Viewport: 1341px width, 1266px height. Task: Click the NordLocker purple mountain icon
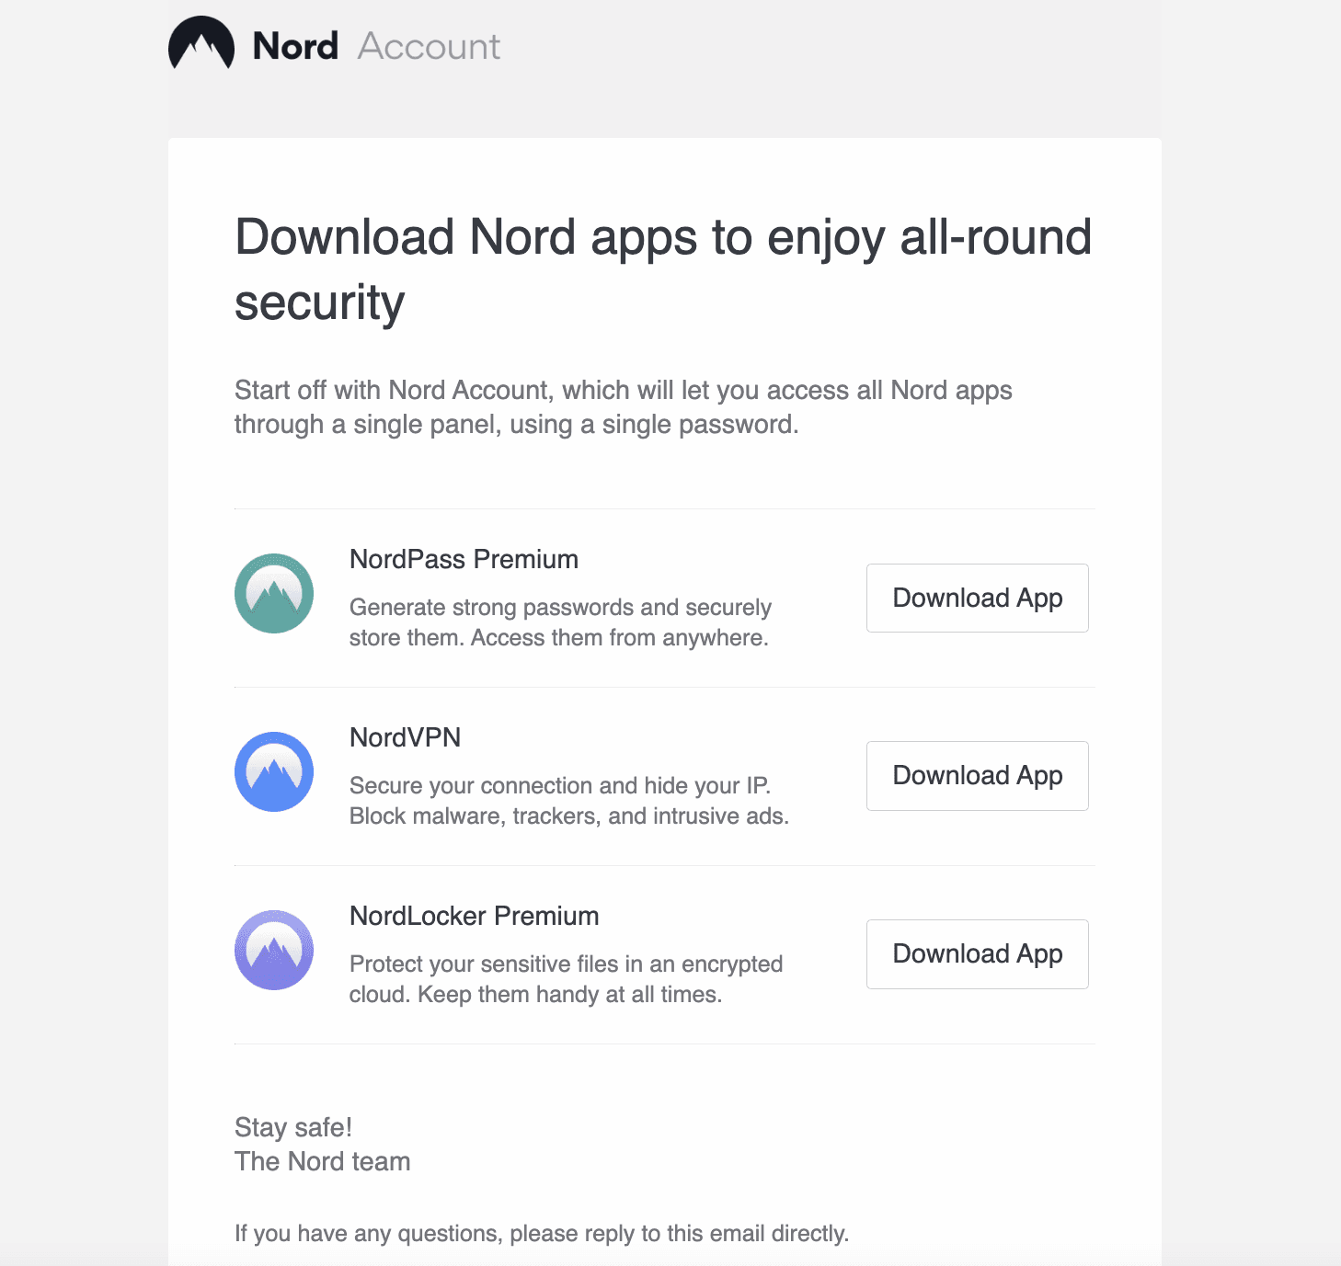274,950
